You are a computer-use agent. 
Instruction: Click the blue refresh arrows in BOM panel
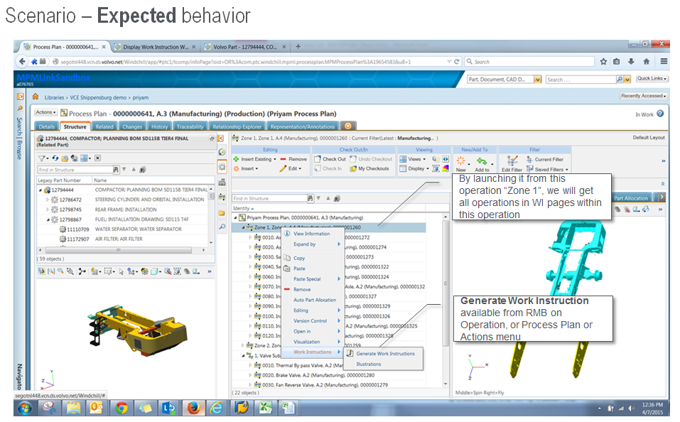pyautogui.click(x=55, y=158)
